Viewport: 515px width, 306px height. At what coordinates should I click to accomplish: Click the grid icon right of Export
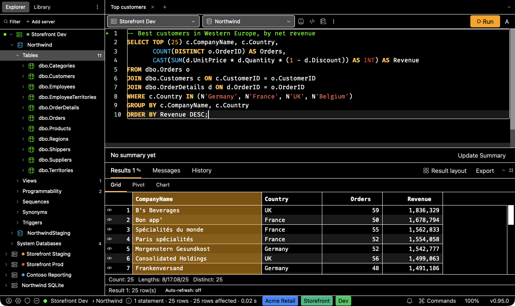pyautogui.click(x=511, y=170)
